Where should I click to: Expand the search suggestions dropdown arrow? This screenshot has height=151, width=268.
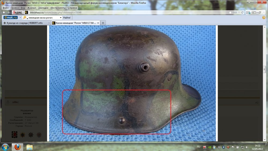click(61, 17)
